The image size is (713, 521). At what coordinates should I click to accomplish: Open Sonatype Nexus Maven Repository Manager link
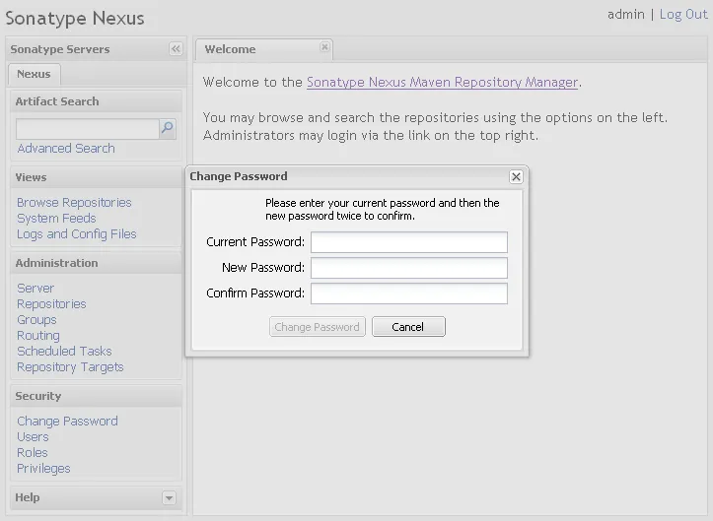coord(442,82)
